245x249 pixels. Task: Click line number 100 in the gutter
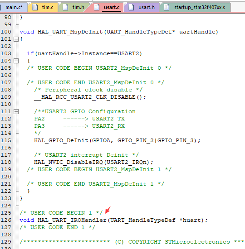tap(6, 32)
